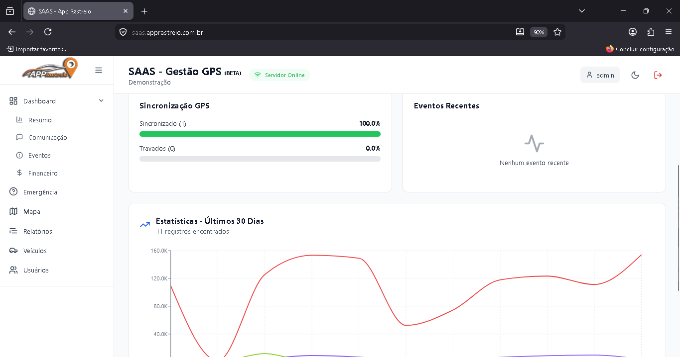The width and height of the screenshot is (680, 357).
Task: Click the Mapa map icon
Action: [13, 211]
